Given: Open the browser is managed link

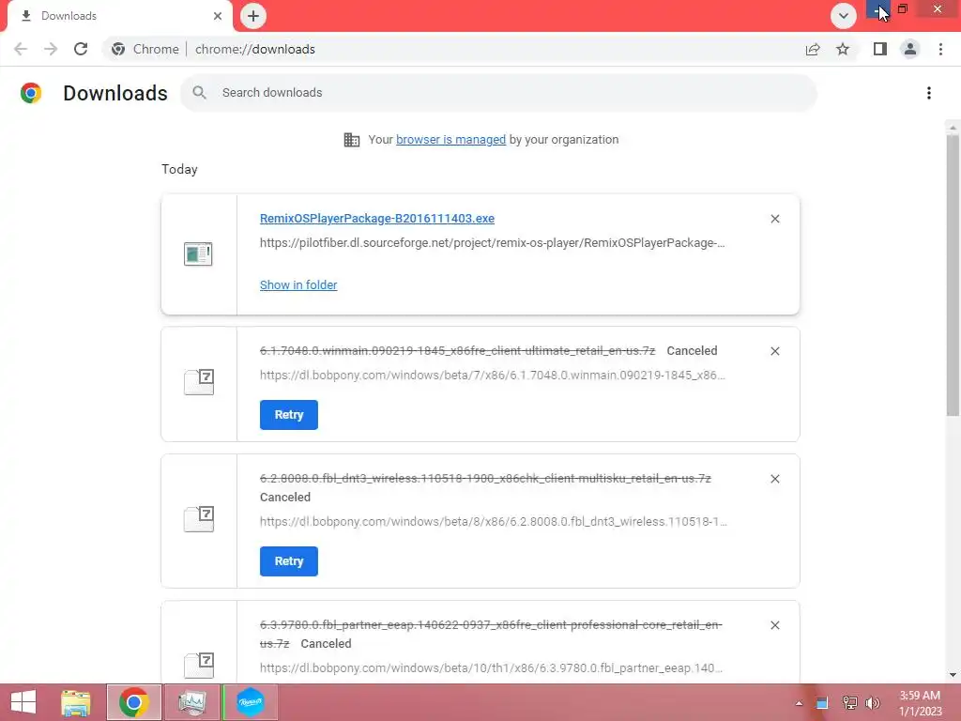Looking at the screenshot, I should (451, 140).
